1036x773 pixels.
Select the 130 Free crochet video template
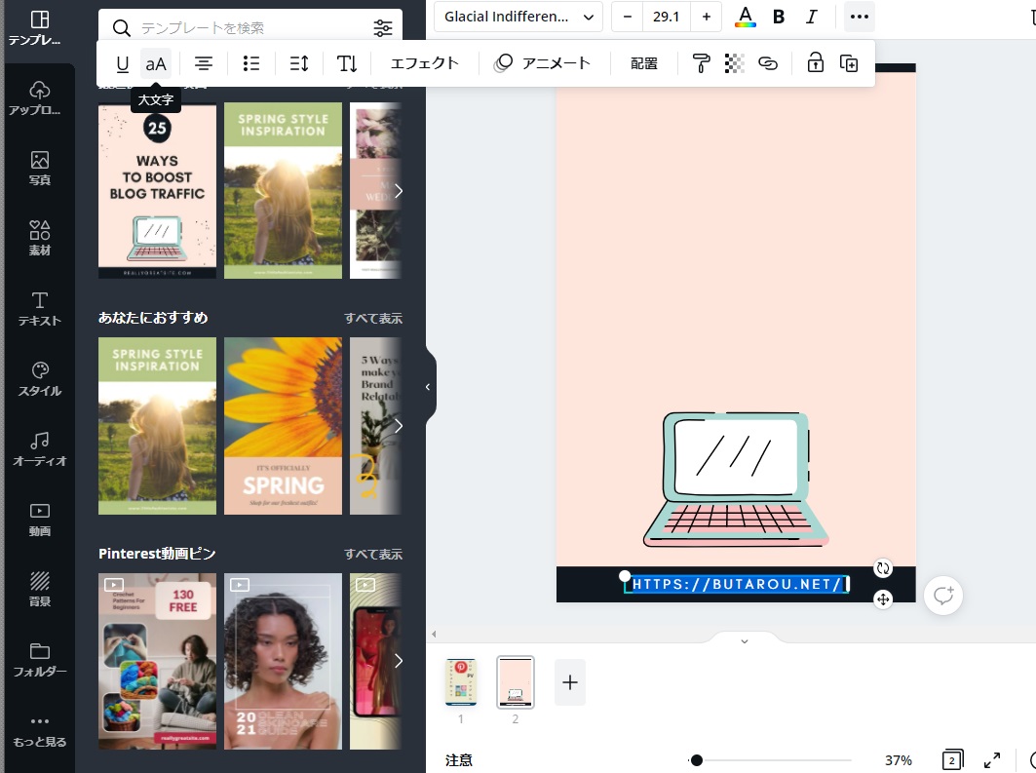[x=157, y=661]
